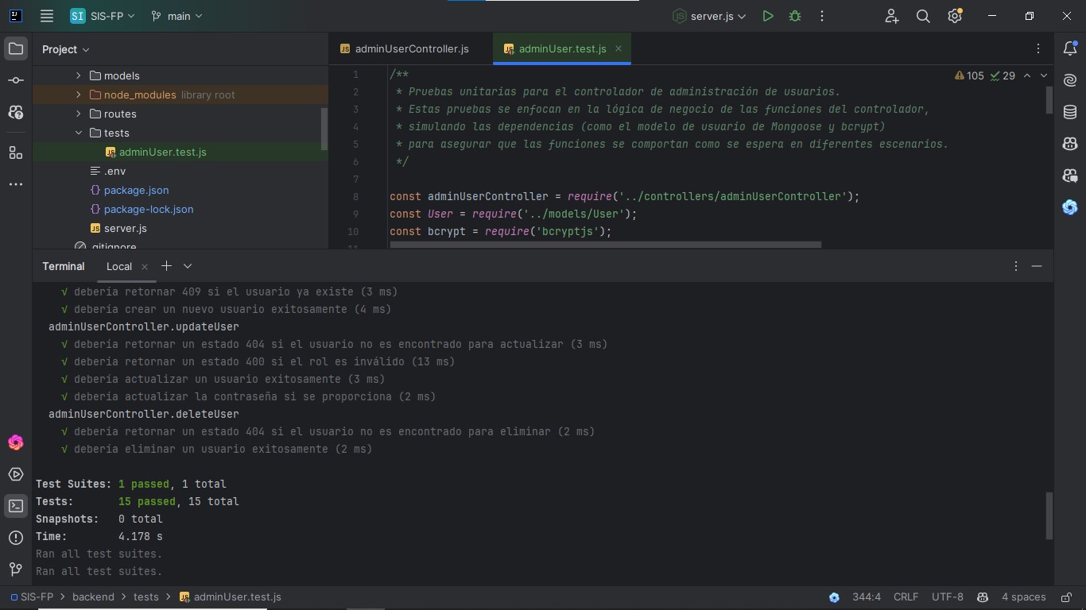This screenshot has height=610, width=1086.
Task: Open adminUser.test.js in project tree
Action: pos(163,152)
